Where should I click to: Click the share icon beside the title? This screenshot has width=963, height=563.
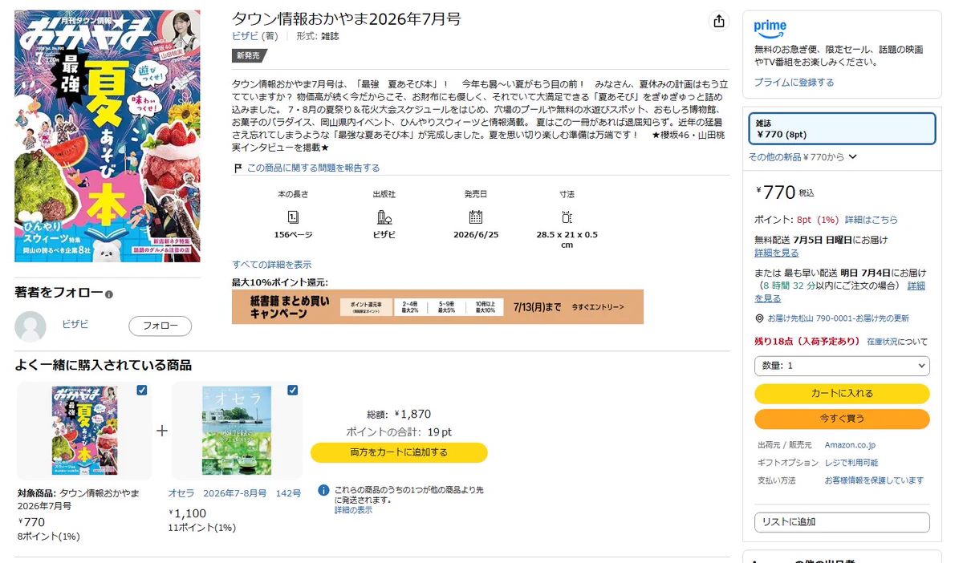(718, 22)
